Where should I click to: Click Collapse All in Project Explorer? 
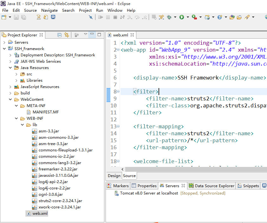pos(59,35)
